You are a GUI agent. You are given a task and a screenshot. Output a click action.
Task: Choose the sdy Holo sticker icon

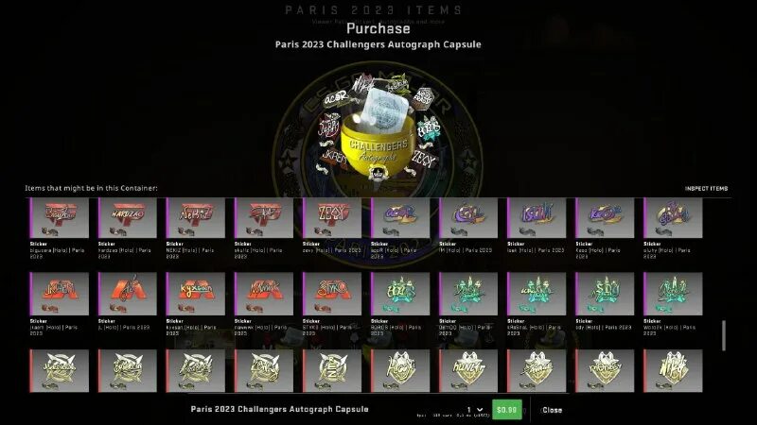tap(605, 294)
